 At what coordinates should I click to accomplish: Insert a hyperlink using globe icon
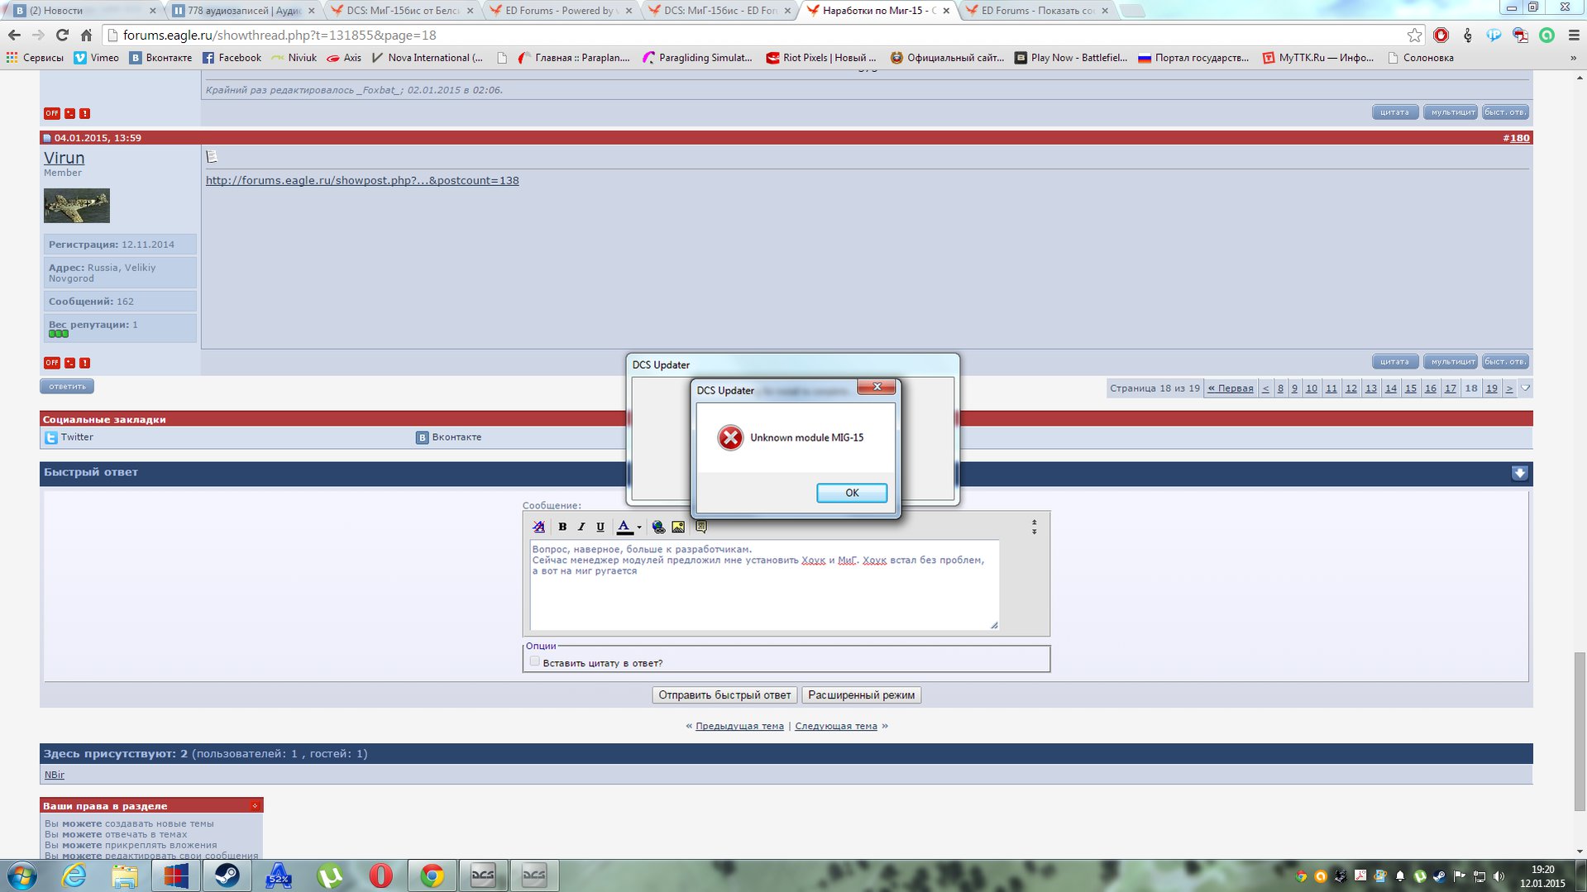(658, 527)
